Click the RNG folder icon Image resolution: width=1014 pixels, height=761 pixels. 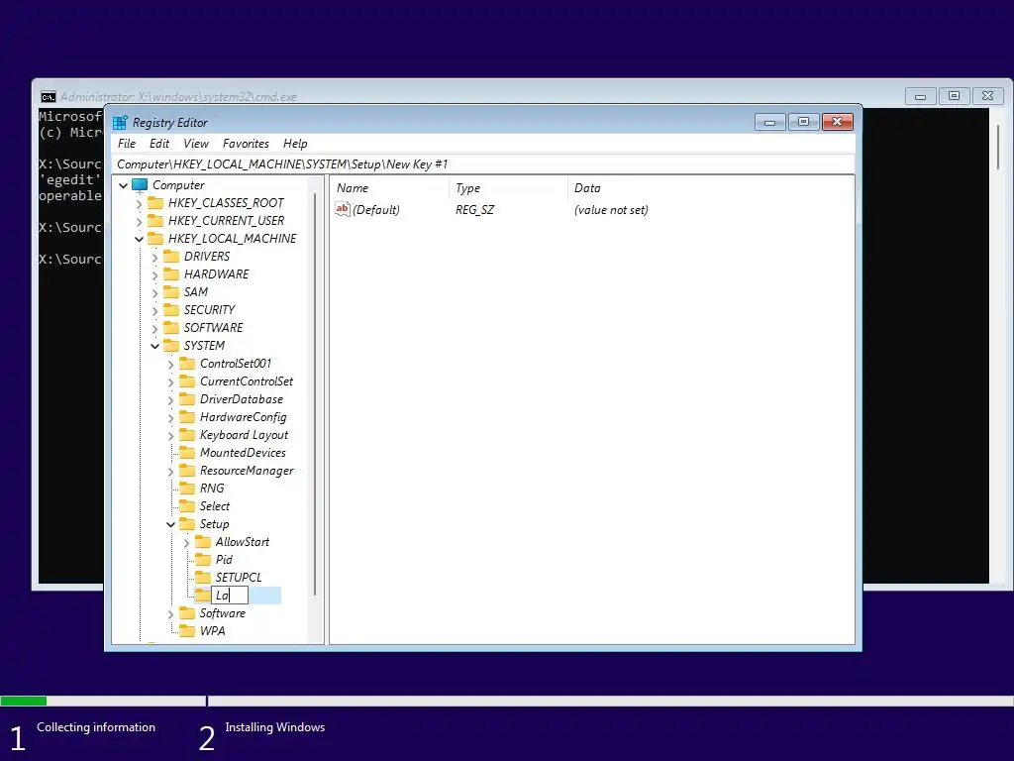pyautogui.click(x=187, y=488)
